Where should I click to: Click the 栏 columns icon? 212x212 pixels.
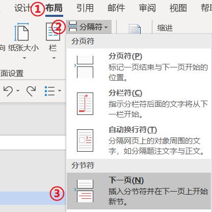(53, 32)
